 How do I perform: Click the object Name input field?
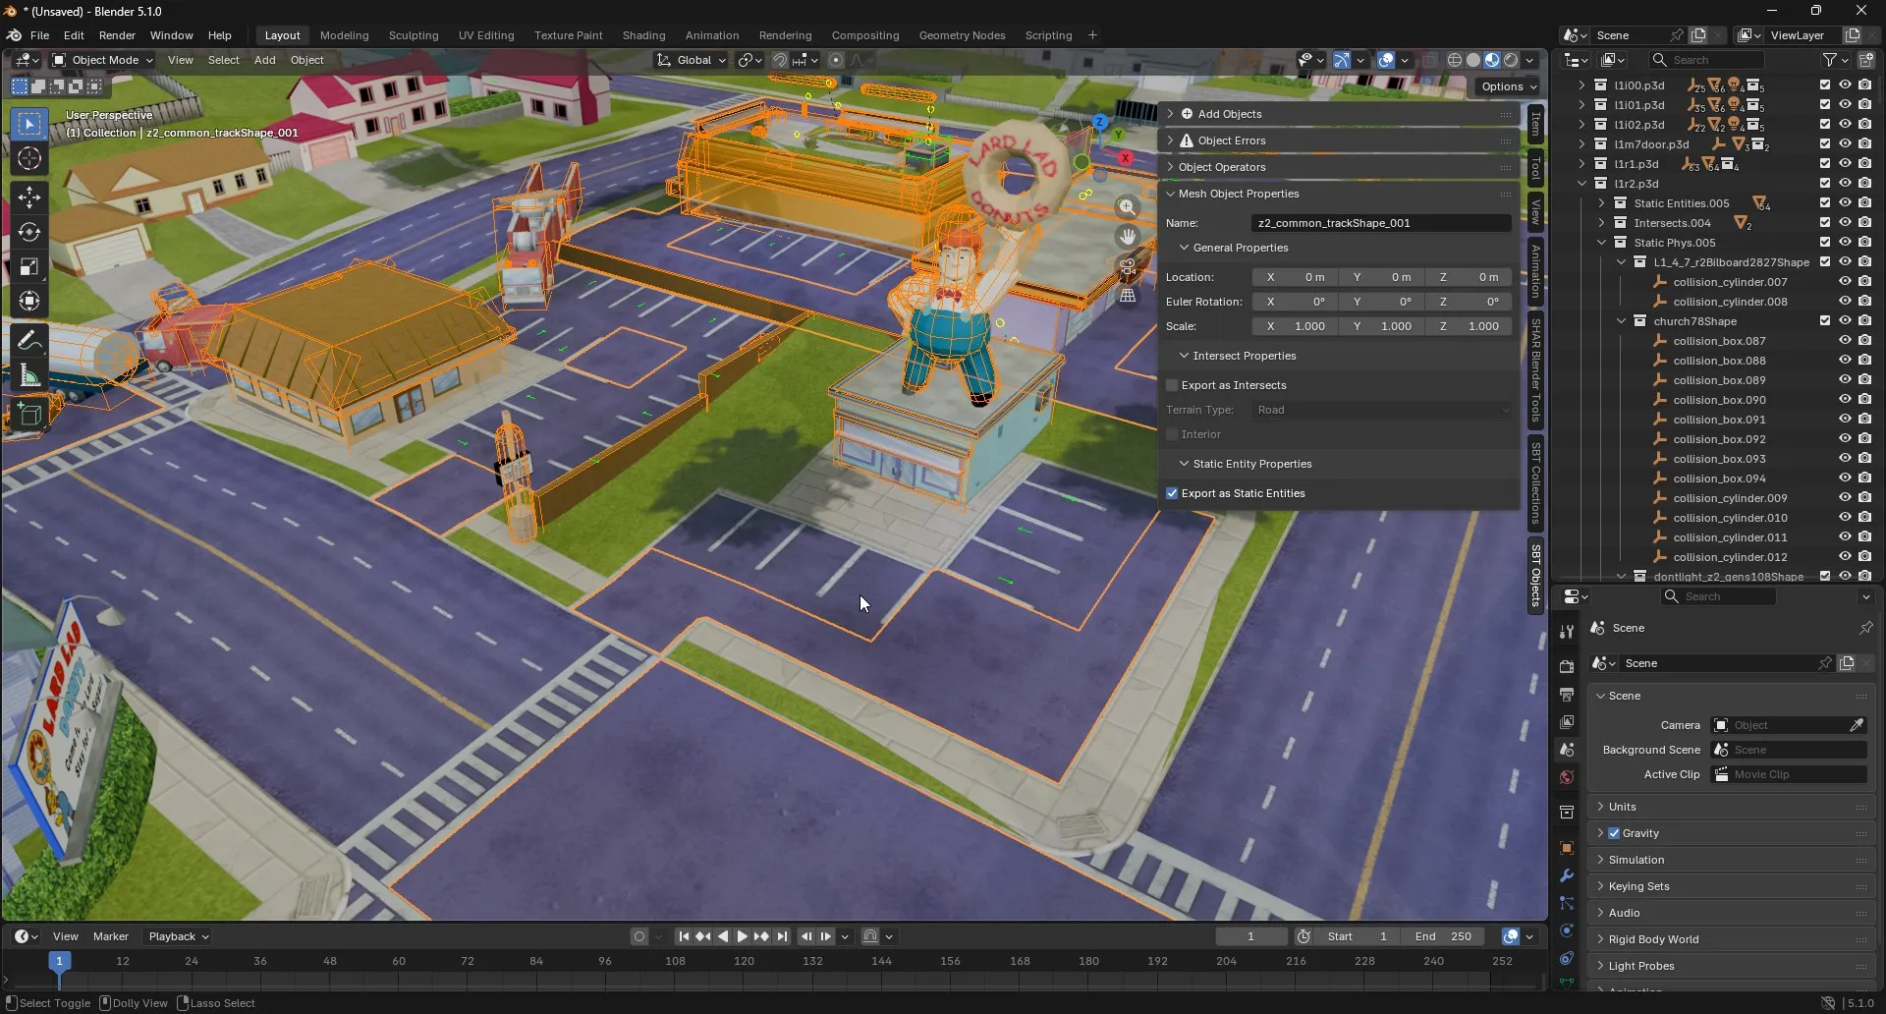point(1381,223)
